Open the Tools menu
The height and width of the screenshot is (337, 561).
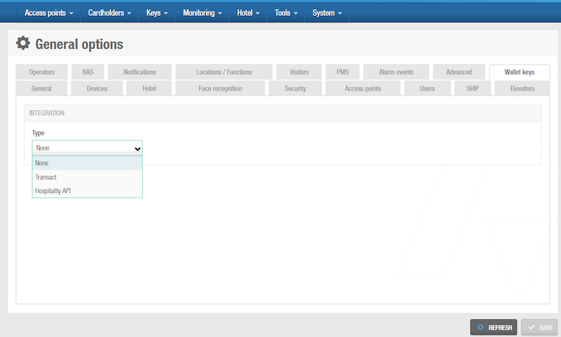click(286, 13)
